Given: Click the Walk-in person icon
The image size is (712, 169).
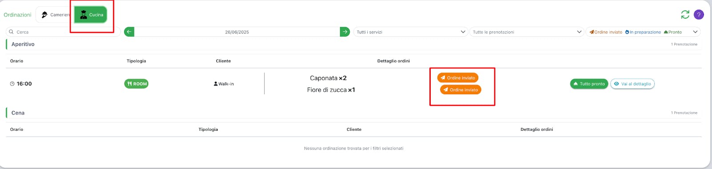Looking at the screenshot, I should (x=216, y=84).
